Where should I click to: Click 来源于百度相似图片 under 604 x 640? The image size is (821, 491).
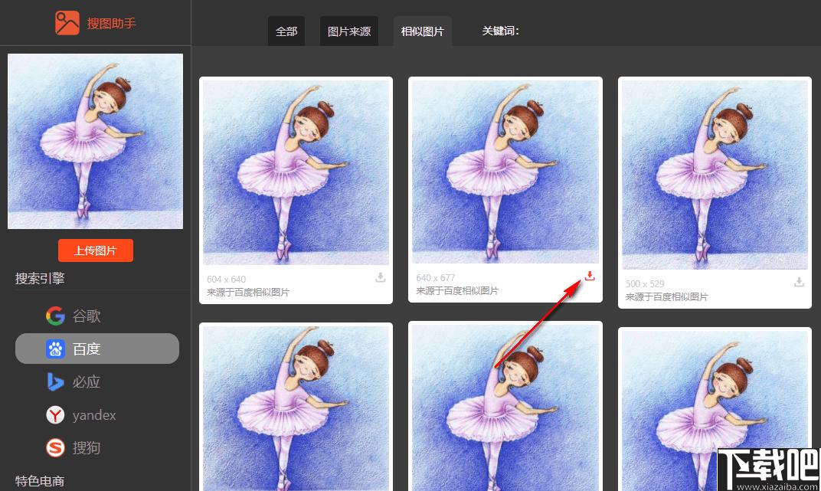[x=248, y=292]
